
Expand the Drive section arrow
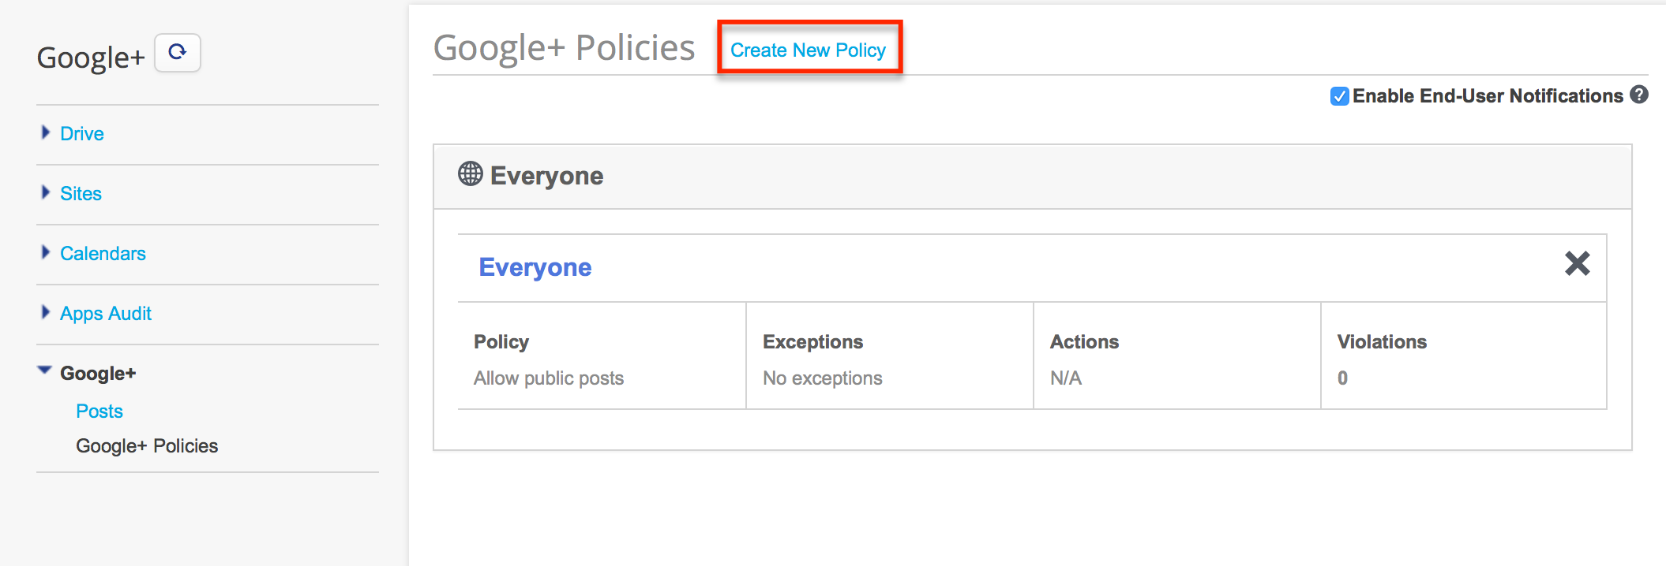(x=46, y=132)
